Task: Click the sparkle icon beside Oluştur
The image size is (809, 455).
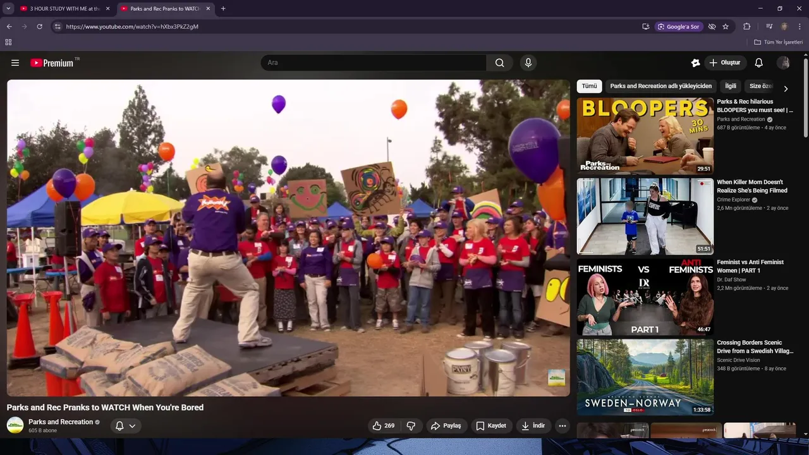Action: tap(695, 63)
